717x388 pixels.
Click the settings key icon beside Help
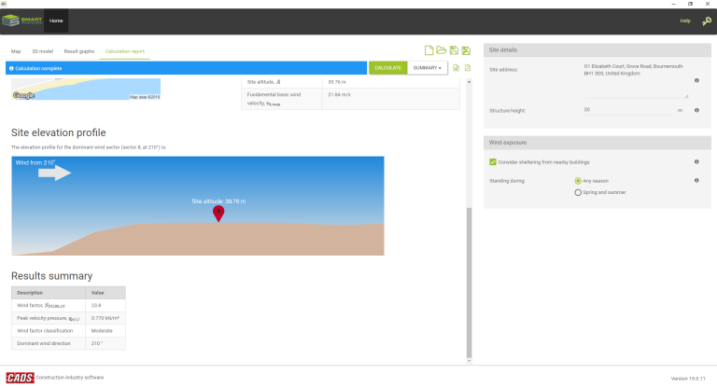point(706,21)
